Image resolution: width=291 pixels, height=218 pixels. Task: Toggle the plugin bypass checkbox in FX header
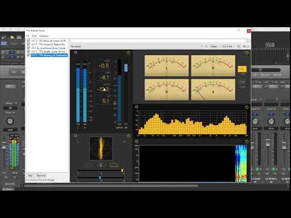248,47
